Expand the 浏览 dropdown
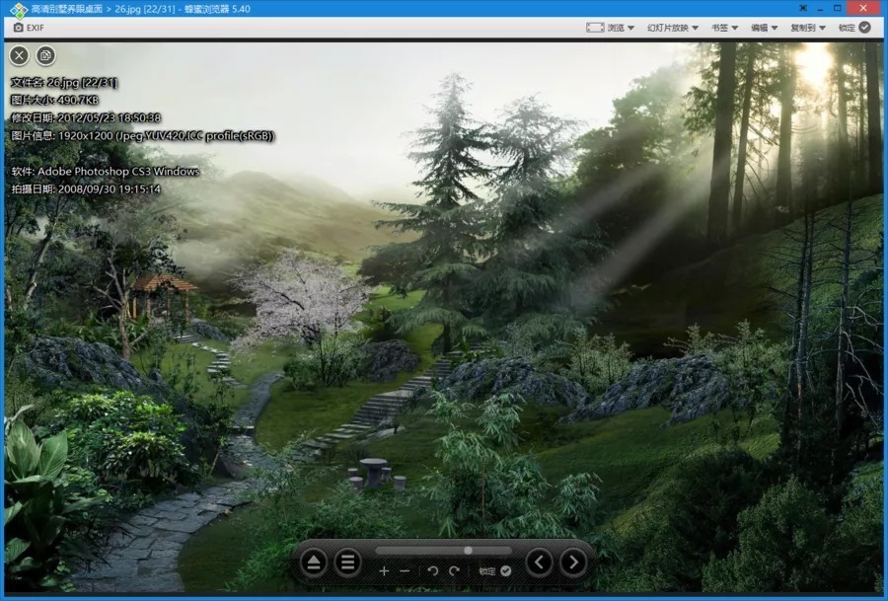 click(x=610, y=28)
